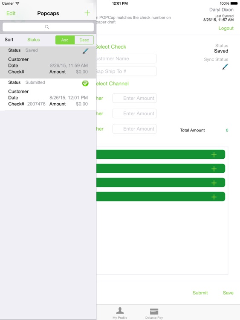Click the Sync Status pen icon
The height and width of the screenshot is (320, 240).
(x=225, y=67)
